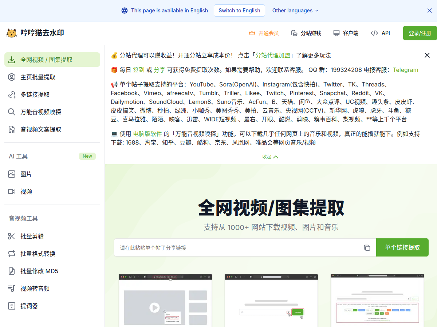Open 多链接提取 in the sidebar

(52, 94)
